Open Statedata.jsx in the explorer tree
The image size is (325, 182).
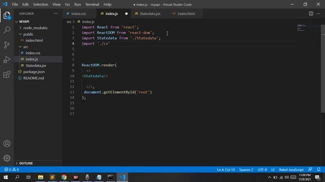(x=36, y=66)
